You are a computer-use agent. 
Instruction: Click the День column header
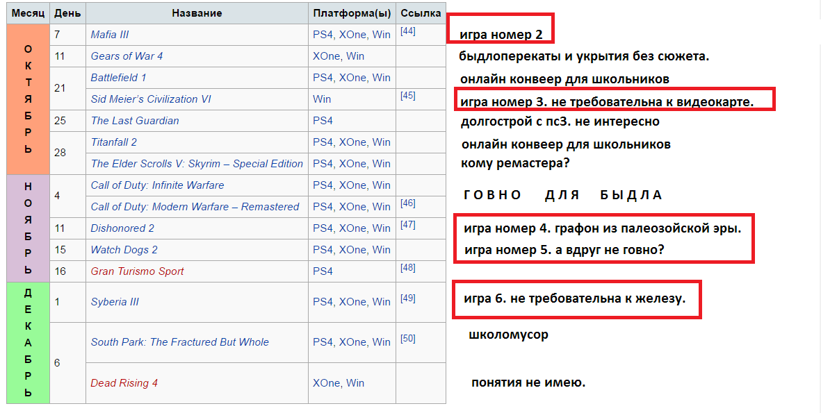point(67,13)
